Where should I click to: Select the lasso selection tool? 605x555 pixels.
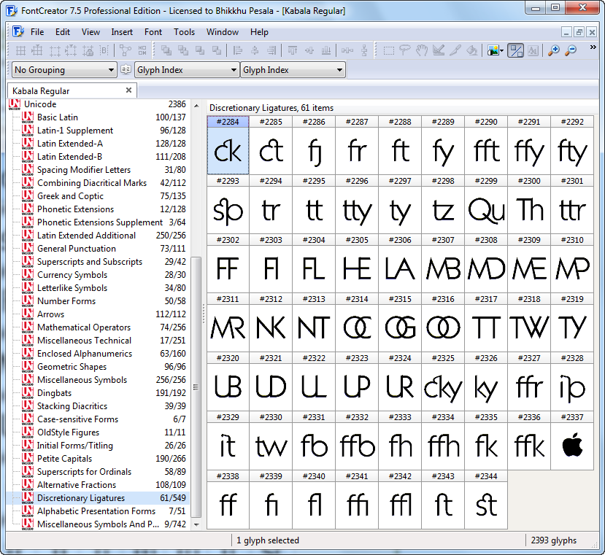click(x=405, y=50)
